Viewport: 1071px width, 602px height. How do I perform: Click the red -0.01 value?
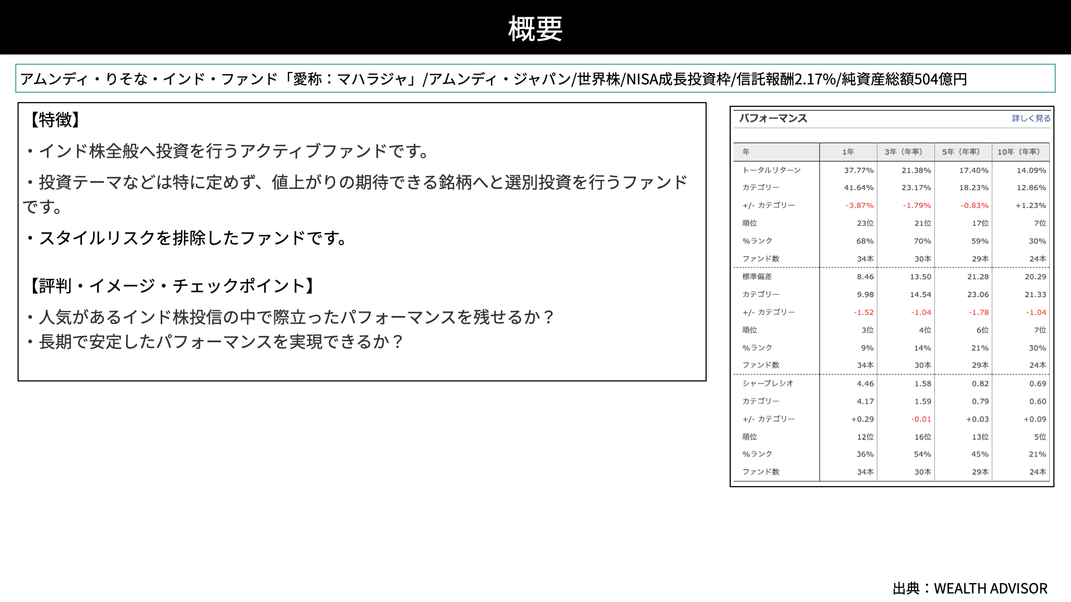[x=921, y=419]
